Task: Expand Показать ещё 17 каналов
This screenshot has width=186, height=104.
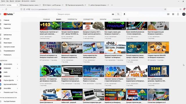Action: coord(10,92)
